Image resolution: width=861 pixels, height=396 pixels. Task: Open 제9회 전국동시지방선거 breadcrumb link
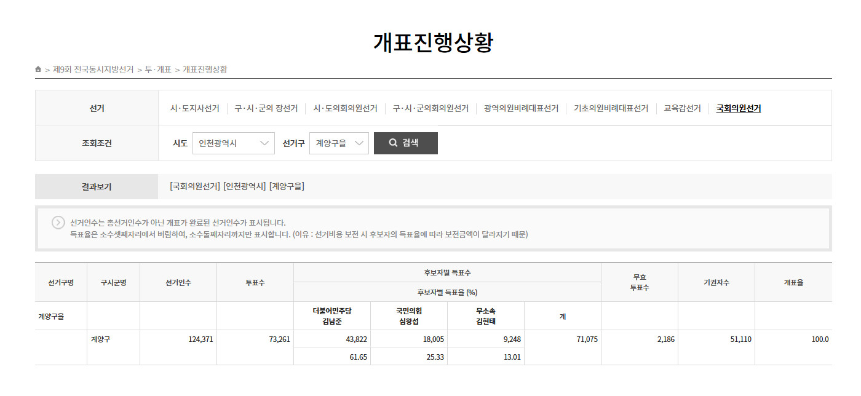93,69
